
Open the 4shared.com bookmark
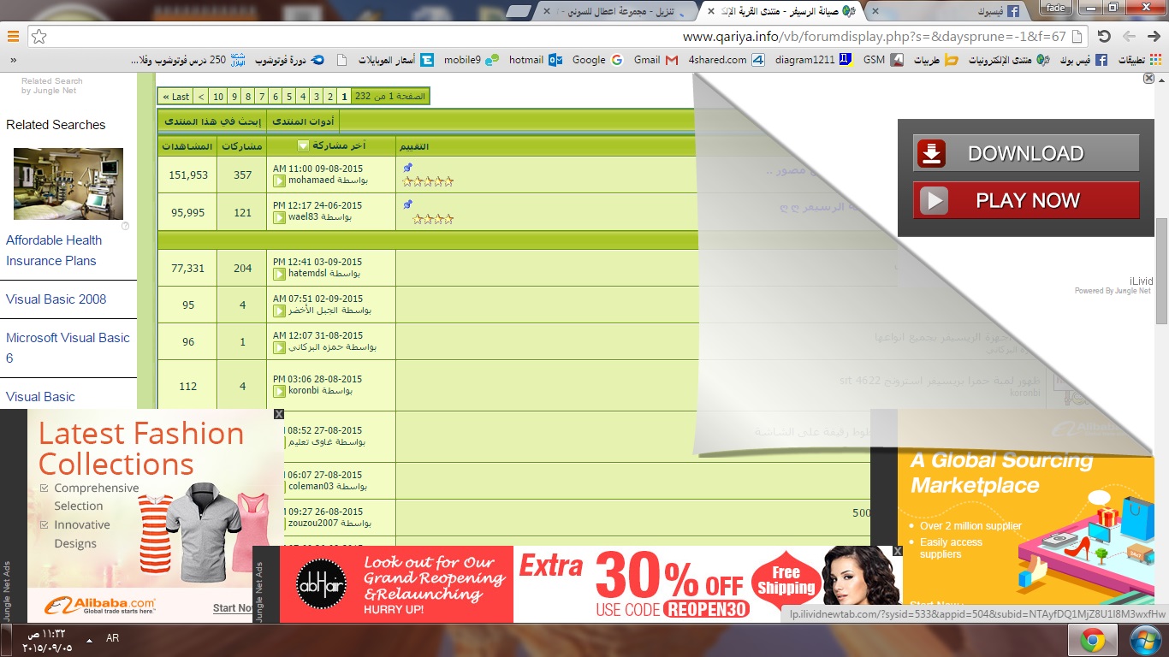(x=726, y=60)
